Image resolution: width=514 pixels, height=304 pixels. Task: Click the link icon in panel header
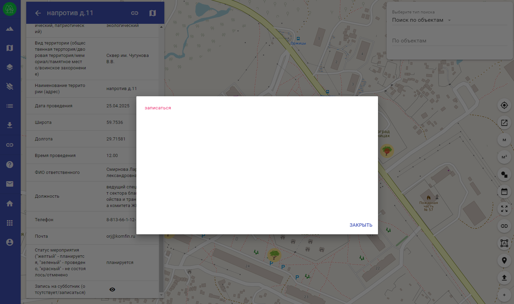[135, 13]
